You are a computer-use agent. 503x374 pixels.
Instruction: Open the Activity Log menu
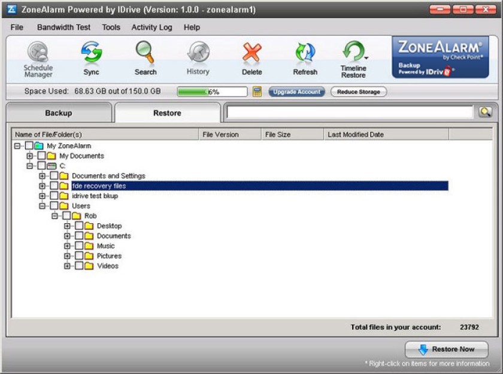[151, 28]
